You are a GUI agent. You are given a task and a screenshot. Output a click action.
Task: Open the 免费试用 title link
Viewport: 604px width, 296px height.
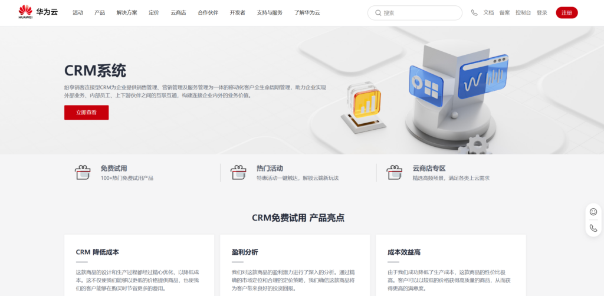[x=114, y=168]
